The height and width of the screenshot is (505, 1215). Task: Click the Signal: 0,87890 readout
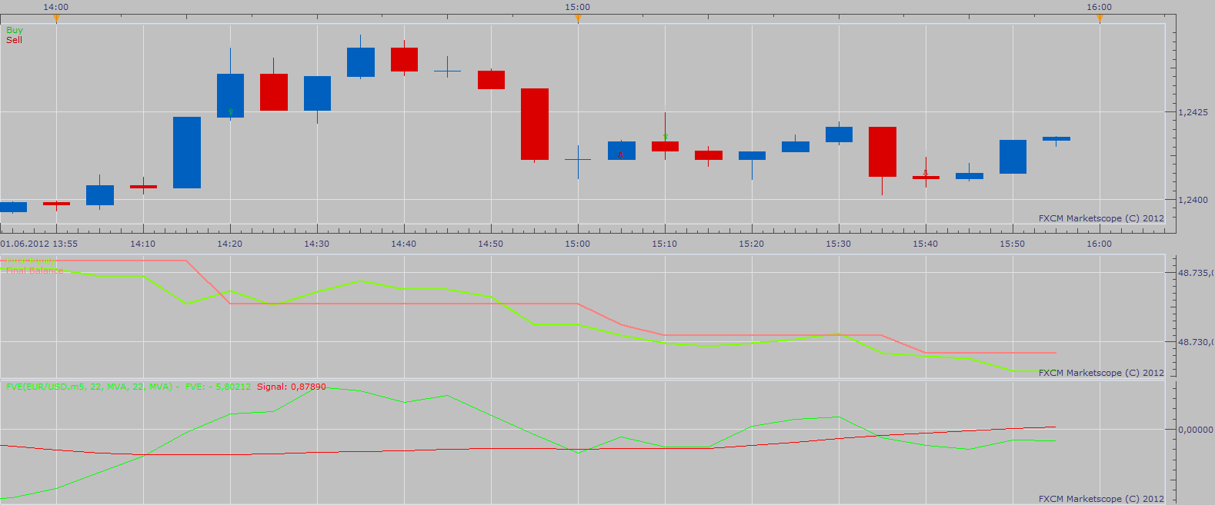point(291,387)
